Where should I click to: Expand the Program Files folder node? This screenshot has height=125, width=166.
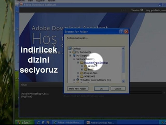[x=78, y=73]
